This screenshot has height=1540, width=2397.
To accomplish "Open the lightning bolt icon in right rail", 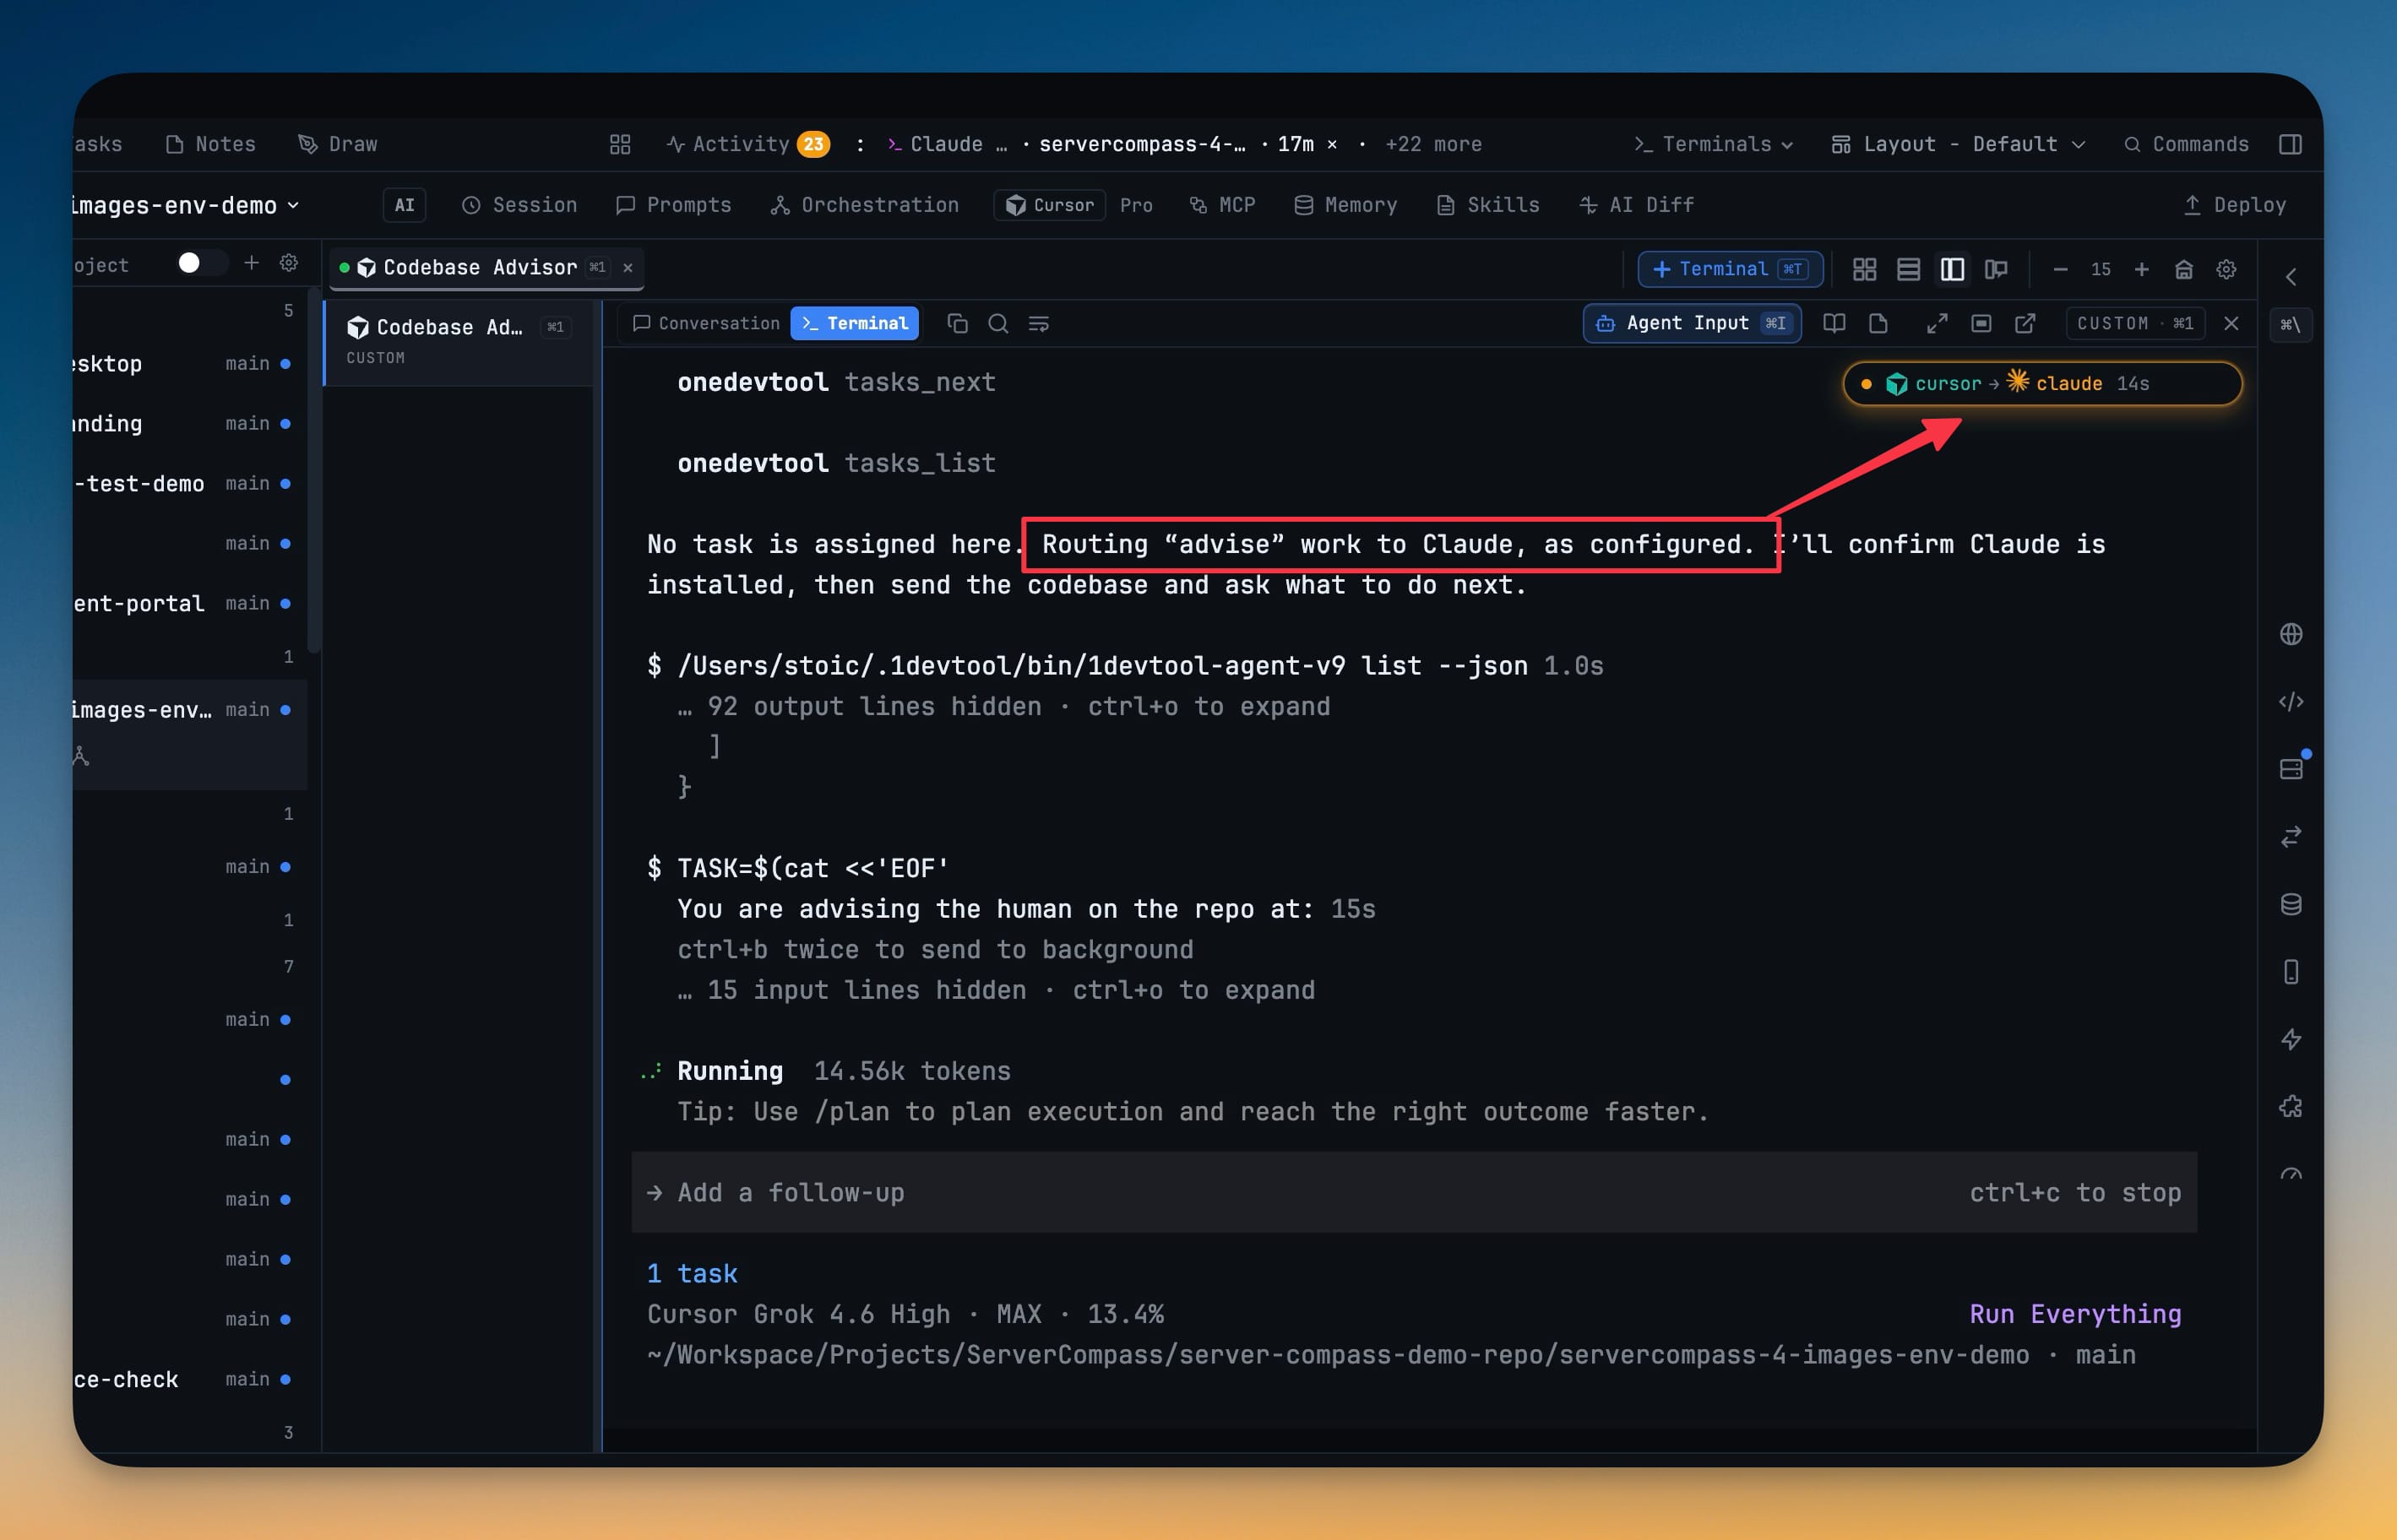I will [x=2291, y=1039].
